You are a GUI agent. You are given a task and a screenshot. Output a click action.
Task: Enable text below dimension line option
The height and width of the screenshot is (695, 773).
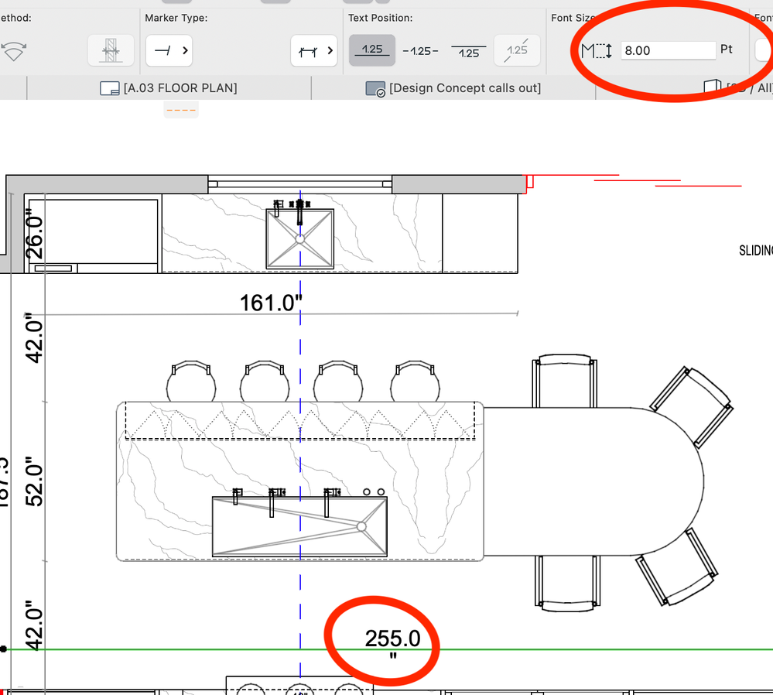[469, 50]
